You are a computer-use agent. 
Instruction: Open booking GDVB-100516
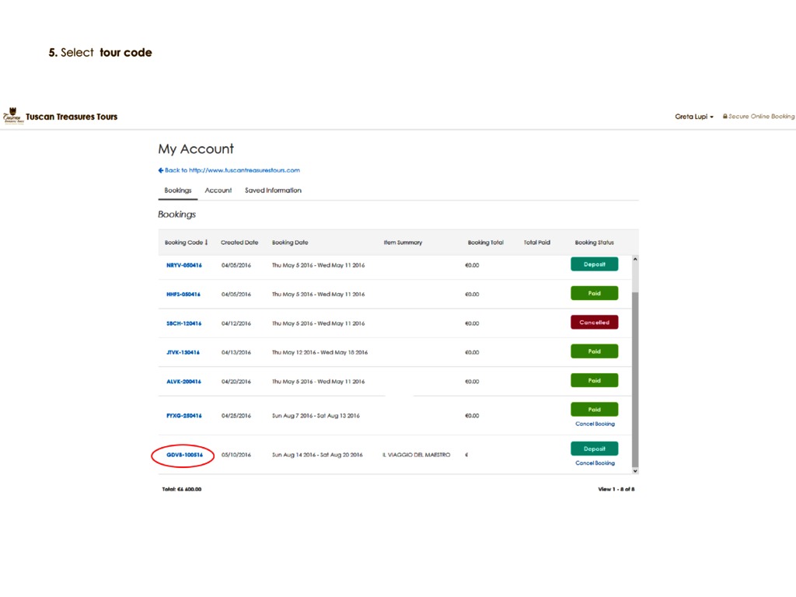click(x=184, y=455)
